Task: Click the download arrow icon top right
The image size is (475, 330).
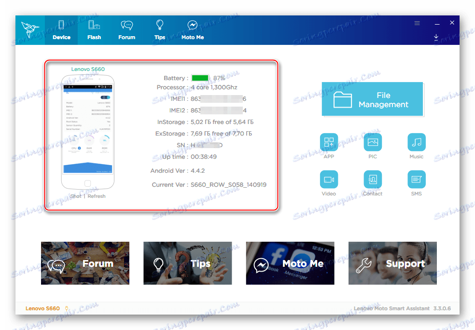Action: [x=436, y=37]
